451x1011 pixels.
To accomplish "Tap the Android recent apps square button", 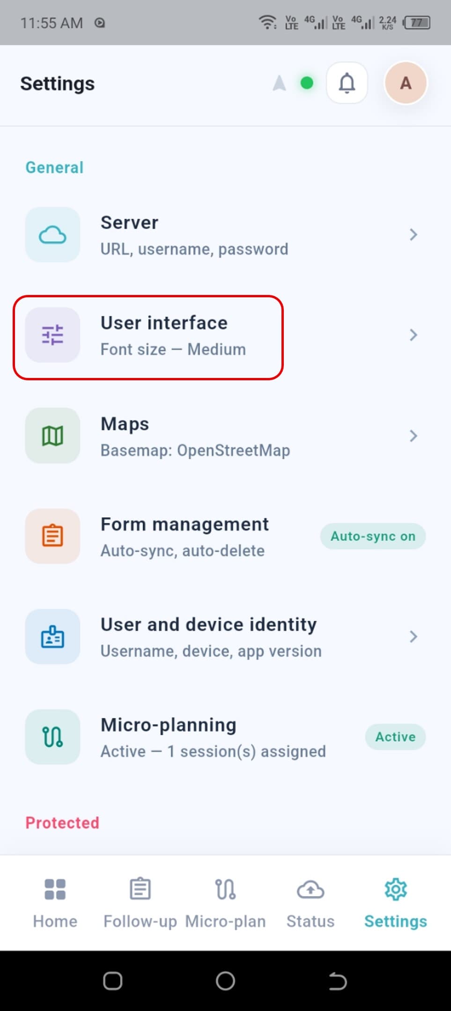I will point(113,981).
